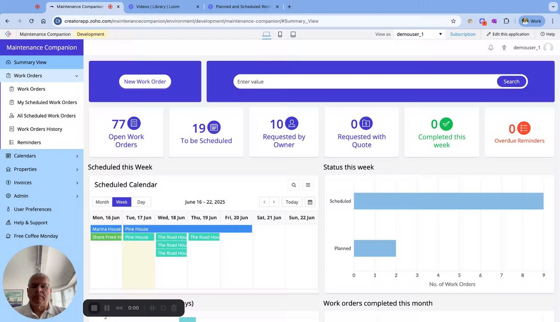This screenshot has width=560, height=322.
Task: Expand the Properties sidebar section
Action: tap(77, 169)
